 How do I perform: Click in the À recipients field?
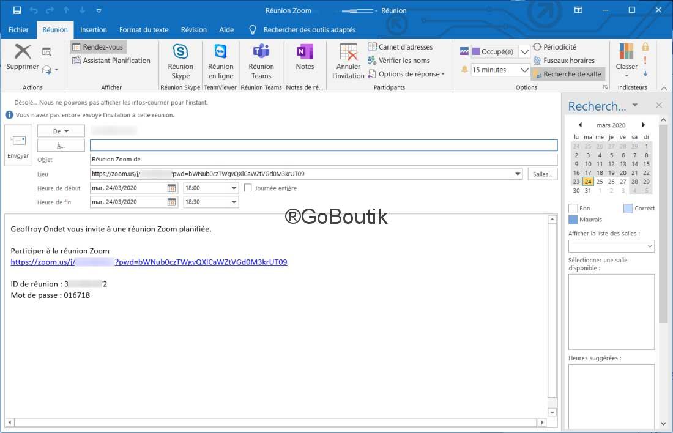click(324, 146)
